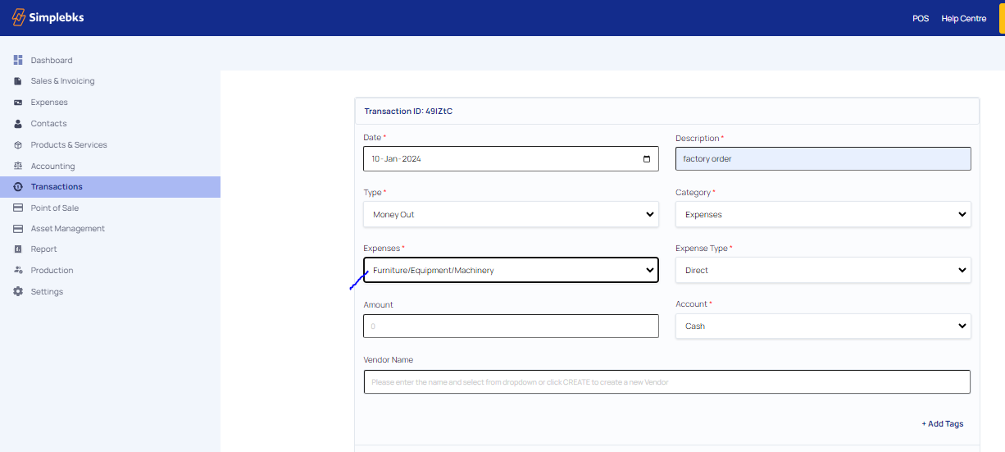Click the Simplebks logo icon
The width and height of the screenshot is (1005, 452).
(x=18, y=17)
